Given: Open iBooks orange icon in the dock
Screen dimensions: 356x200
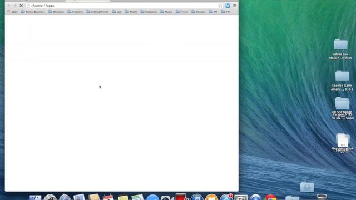Looking at the screenshot, I should [x=211, y=197].
